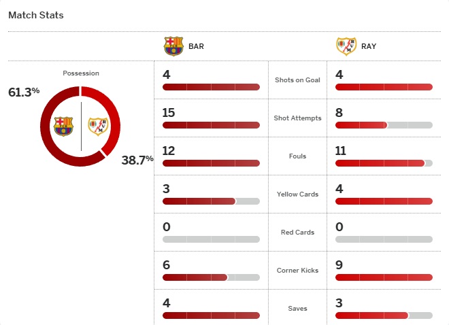The width and height of the screenshot is (449, 325).
Task: Click Barcelona's Shot Attempts bar
Action: [211, 125]
